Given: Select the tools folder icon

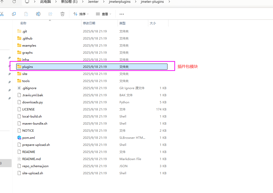Looking at the screenshot, I should pos(19,81).
